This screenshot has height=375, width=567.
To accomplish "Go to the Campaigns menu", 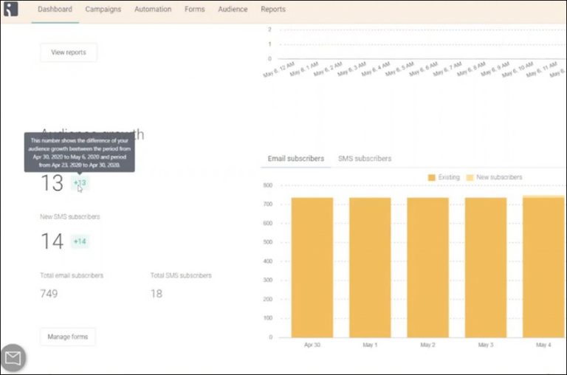I will (103, 10).
